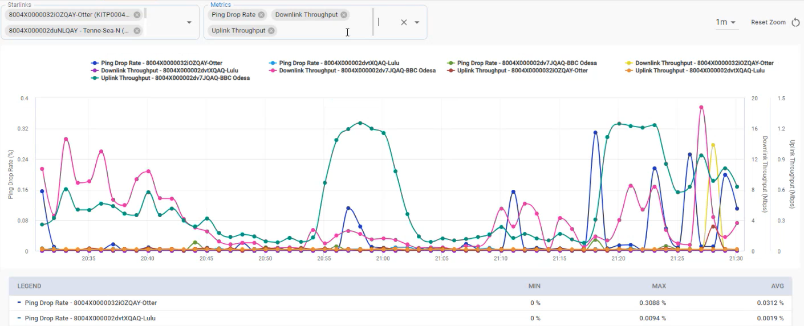Select Ping Drop Rate Otter row in table
The image size is (804, 326).
91,303
